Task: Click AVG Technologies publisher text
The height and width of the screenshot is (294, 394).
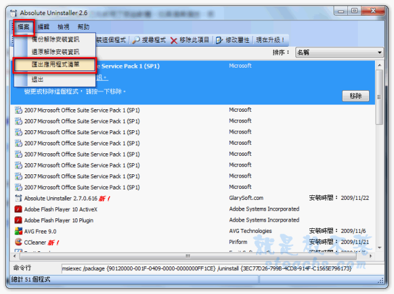Action: coord(250,231)
